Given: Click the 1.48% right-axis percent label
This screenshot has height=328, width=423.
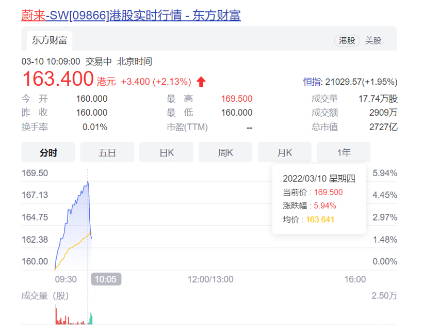Looking at the screenshot, I should pos(385,239).
